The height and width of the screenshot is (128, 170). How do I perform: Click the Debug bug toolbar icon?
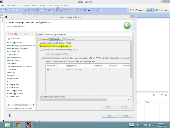click(x=49, y=10)
